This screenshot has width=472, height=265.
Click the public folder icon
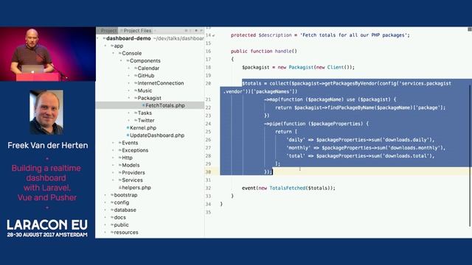tap(112, 225)
